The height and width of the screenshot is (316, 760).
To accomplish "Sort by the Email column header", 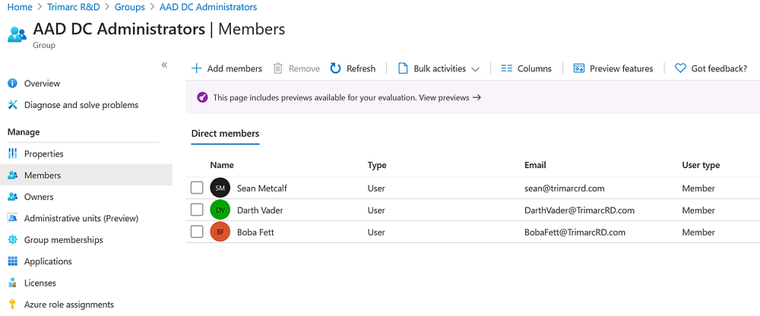I will (535, 166).
